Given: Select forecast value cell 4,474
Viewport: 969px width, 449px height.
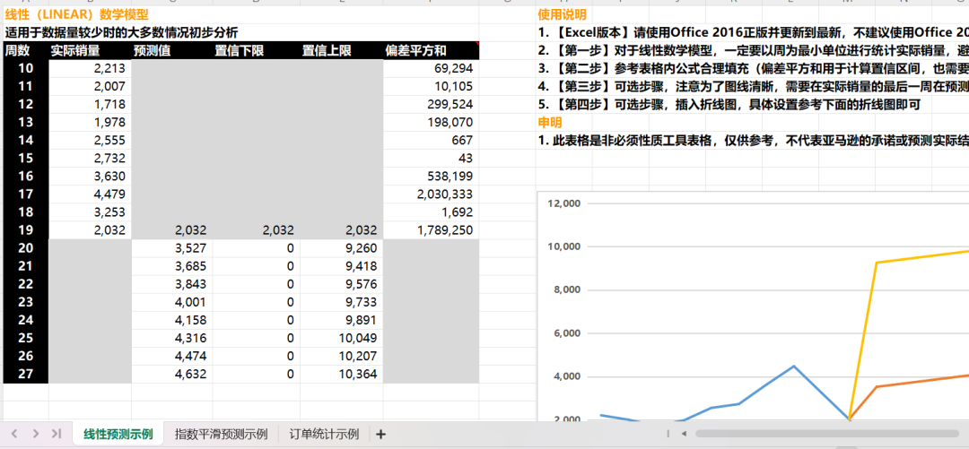Looking at the screenshot, I should (x=171, y=356).
